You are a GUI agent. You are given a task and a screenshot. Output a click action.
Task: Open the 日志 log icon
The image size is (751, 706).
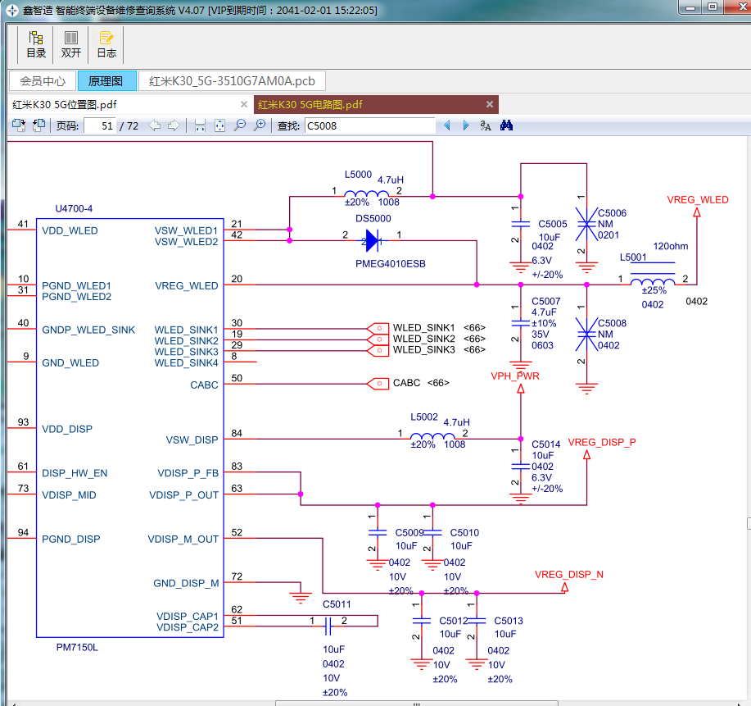(x=106, y=44)
